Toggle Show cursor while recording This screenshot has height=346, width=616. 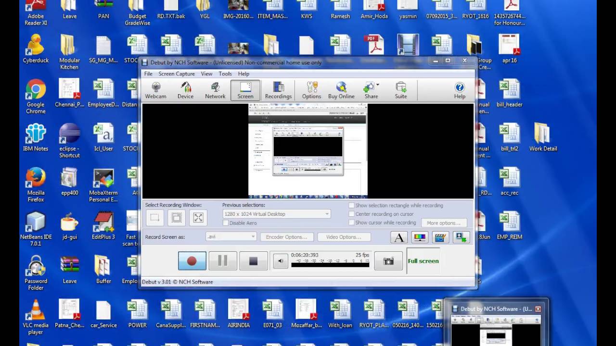351,222
